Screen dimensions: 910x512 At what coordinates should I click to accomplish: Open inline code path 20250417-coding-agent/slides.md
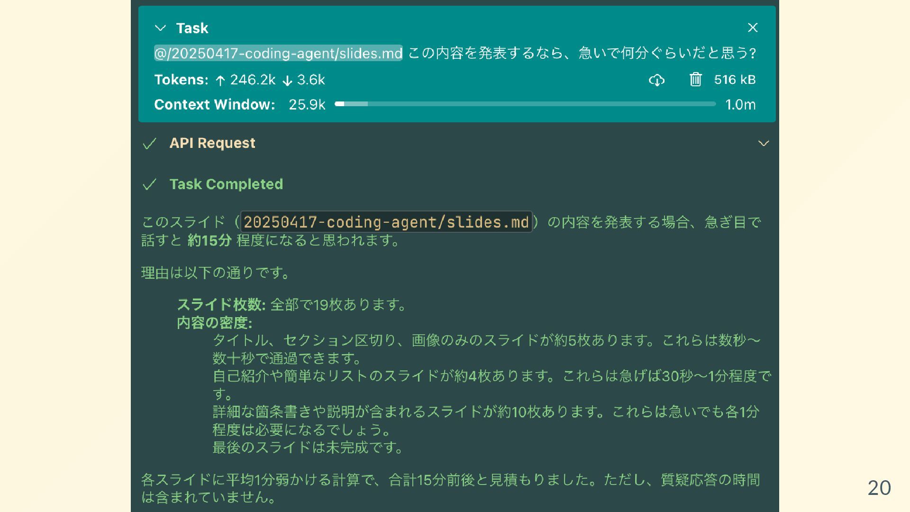pyautogui.click(x=386, y=222)
